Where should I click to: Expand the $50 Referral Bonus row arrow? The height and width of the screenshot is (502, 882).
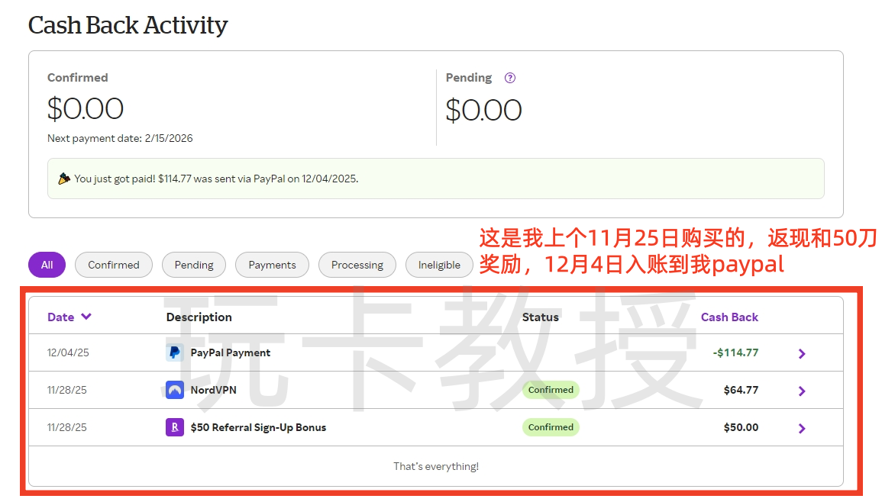pos(801,428)
